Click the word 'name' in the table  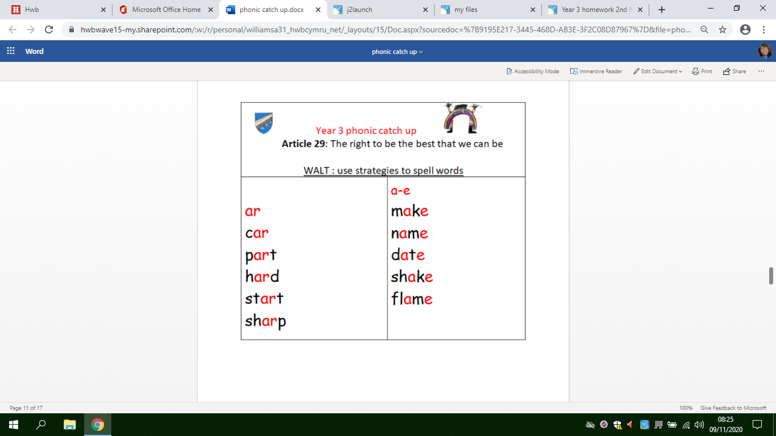[410, 233]
